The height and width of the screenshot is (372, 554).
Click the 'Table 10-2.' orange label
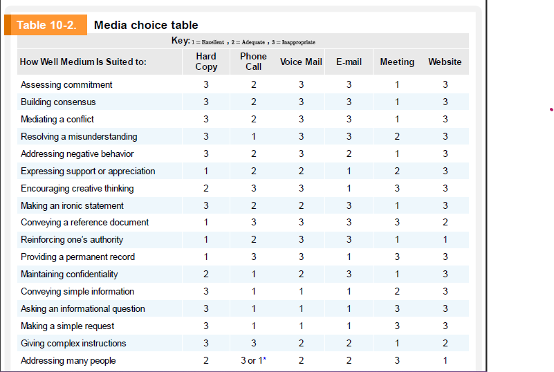tap(46, 25)
